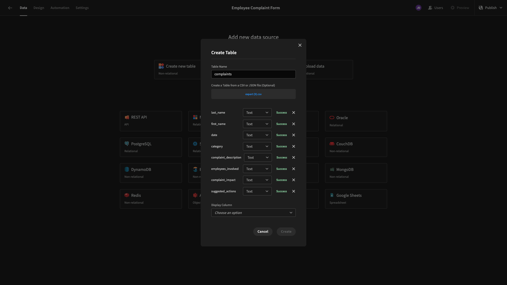507x285 pixels.
Task: Select the Create new table card
Action: click(x=177, y=69)
